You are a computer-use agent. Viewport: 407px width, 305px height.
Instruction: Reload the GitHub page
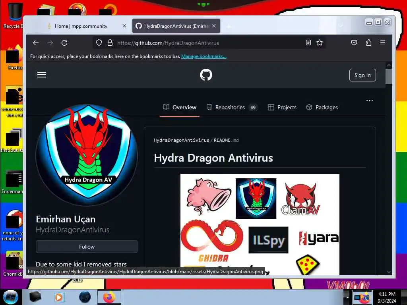(64, 43)
